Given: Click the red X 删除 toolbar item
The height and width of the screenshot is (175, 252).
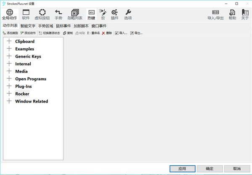Looking at the screenshot, I should (107, 33).
